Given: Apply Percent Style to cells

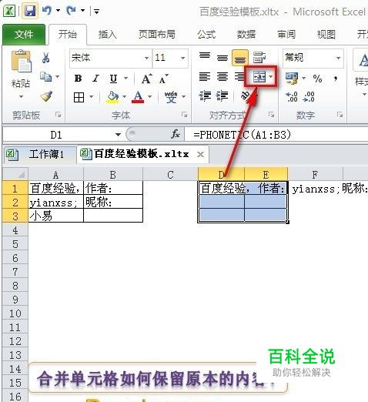Looking at the screenshot, I should point(318,79).
